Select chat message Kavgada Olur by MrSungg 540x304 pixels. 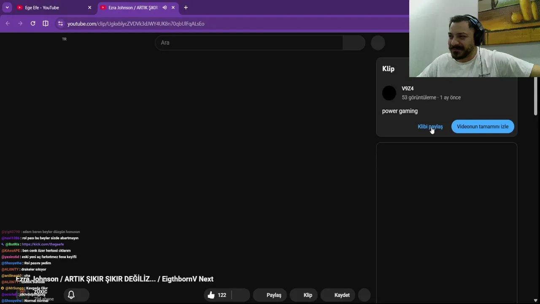37,288
